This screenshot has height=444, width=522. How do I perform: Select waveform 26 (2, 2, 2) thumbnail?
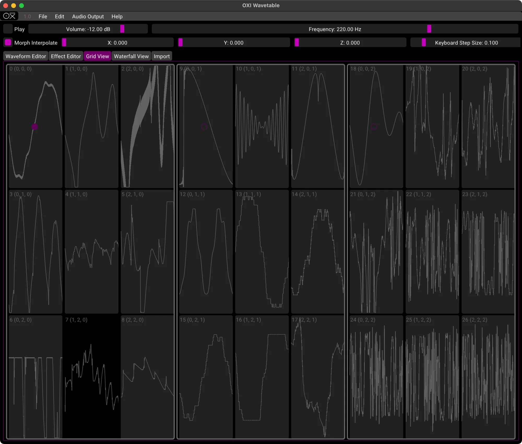488,378
